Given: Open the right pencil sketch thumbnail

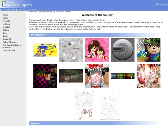Looking at the screenshot, I should [110, 105].
